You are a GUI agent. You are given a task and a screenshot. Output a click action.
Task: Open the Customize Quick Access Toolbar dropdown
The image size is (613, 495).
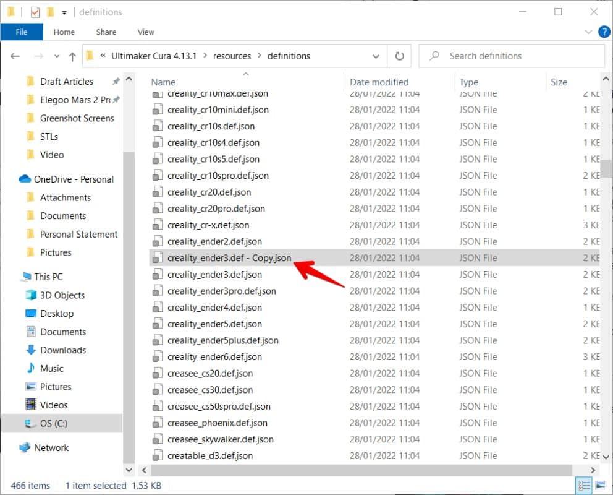tap(64, 12)
